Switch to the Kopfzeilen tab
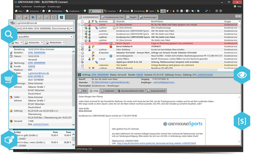The height and width of the screenshot is (156, 257). click(108, 91)
